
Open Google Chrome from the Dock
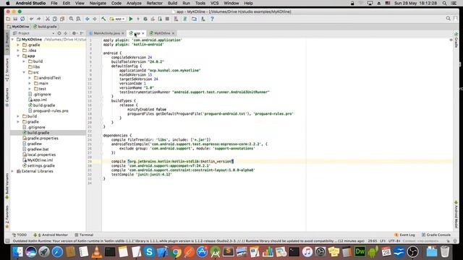pyautogui.click(x=176, y=252)
